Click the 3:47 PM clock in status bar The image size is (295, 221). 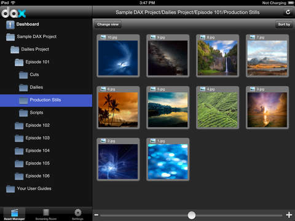pyautogui.click(x=147, y=2)
